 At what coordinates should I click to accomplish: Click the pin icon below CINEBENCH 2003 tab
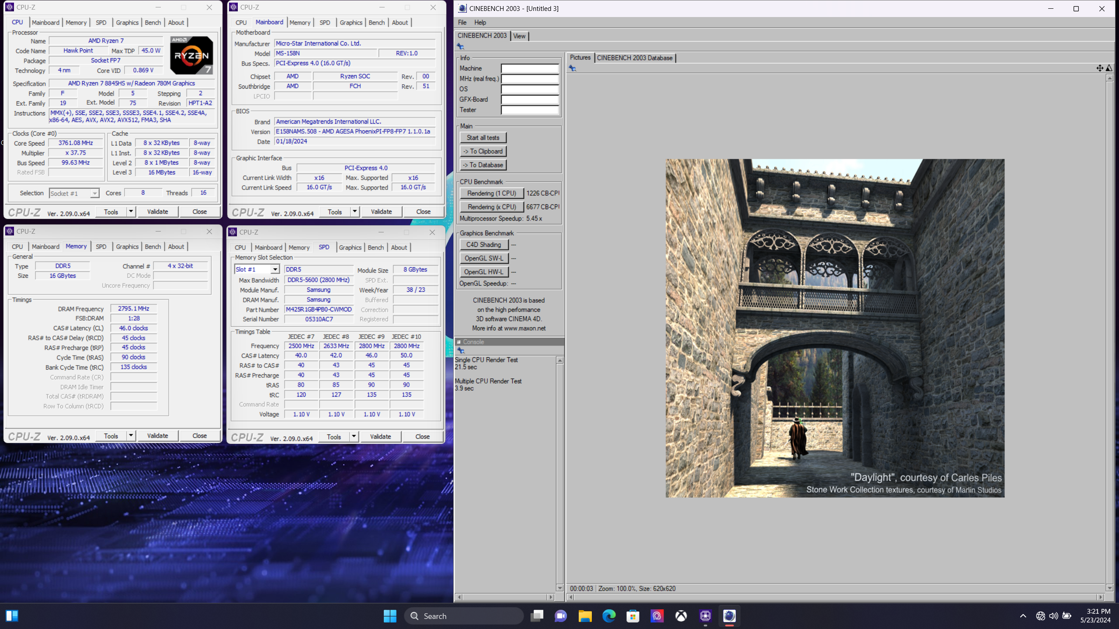click(x=460, y=46)
